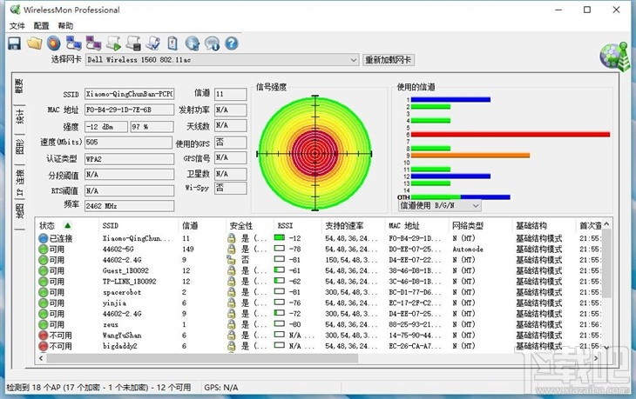
Task: Click the WirelessMon globe logo at top right
Action: [x=615, y=56]
